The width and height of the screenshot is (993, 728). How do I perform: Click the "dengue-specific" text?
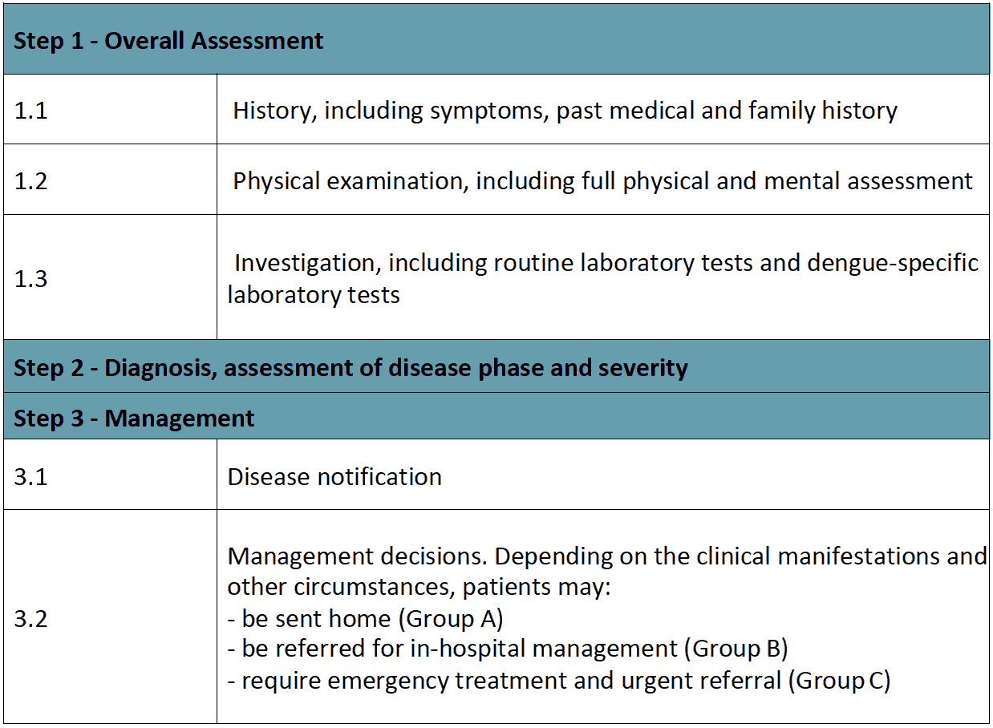pos(893,263)
